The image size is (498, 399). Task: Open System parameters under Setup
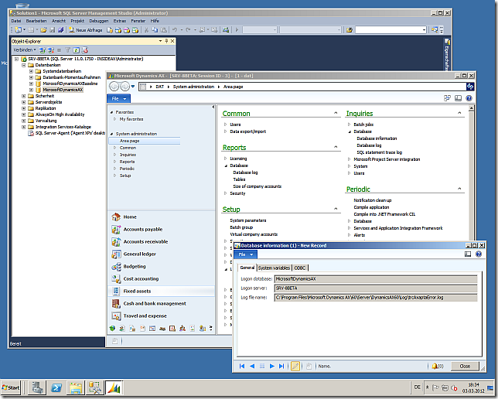(248, 220)
